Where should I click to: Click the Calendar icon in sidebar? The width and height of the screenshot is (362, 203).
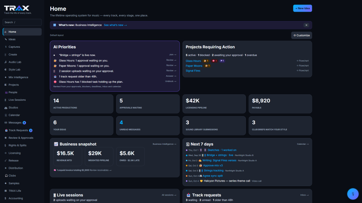(x=6, y=115)
